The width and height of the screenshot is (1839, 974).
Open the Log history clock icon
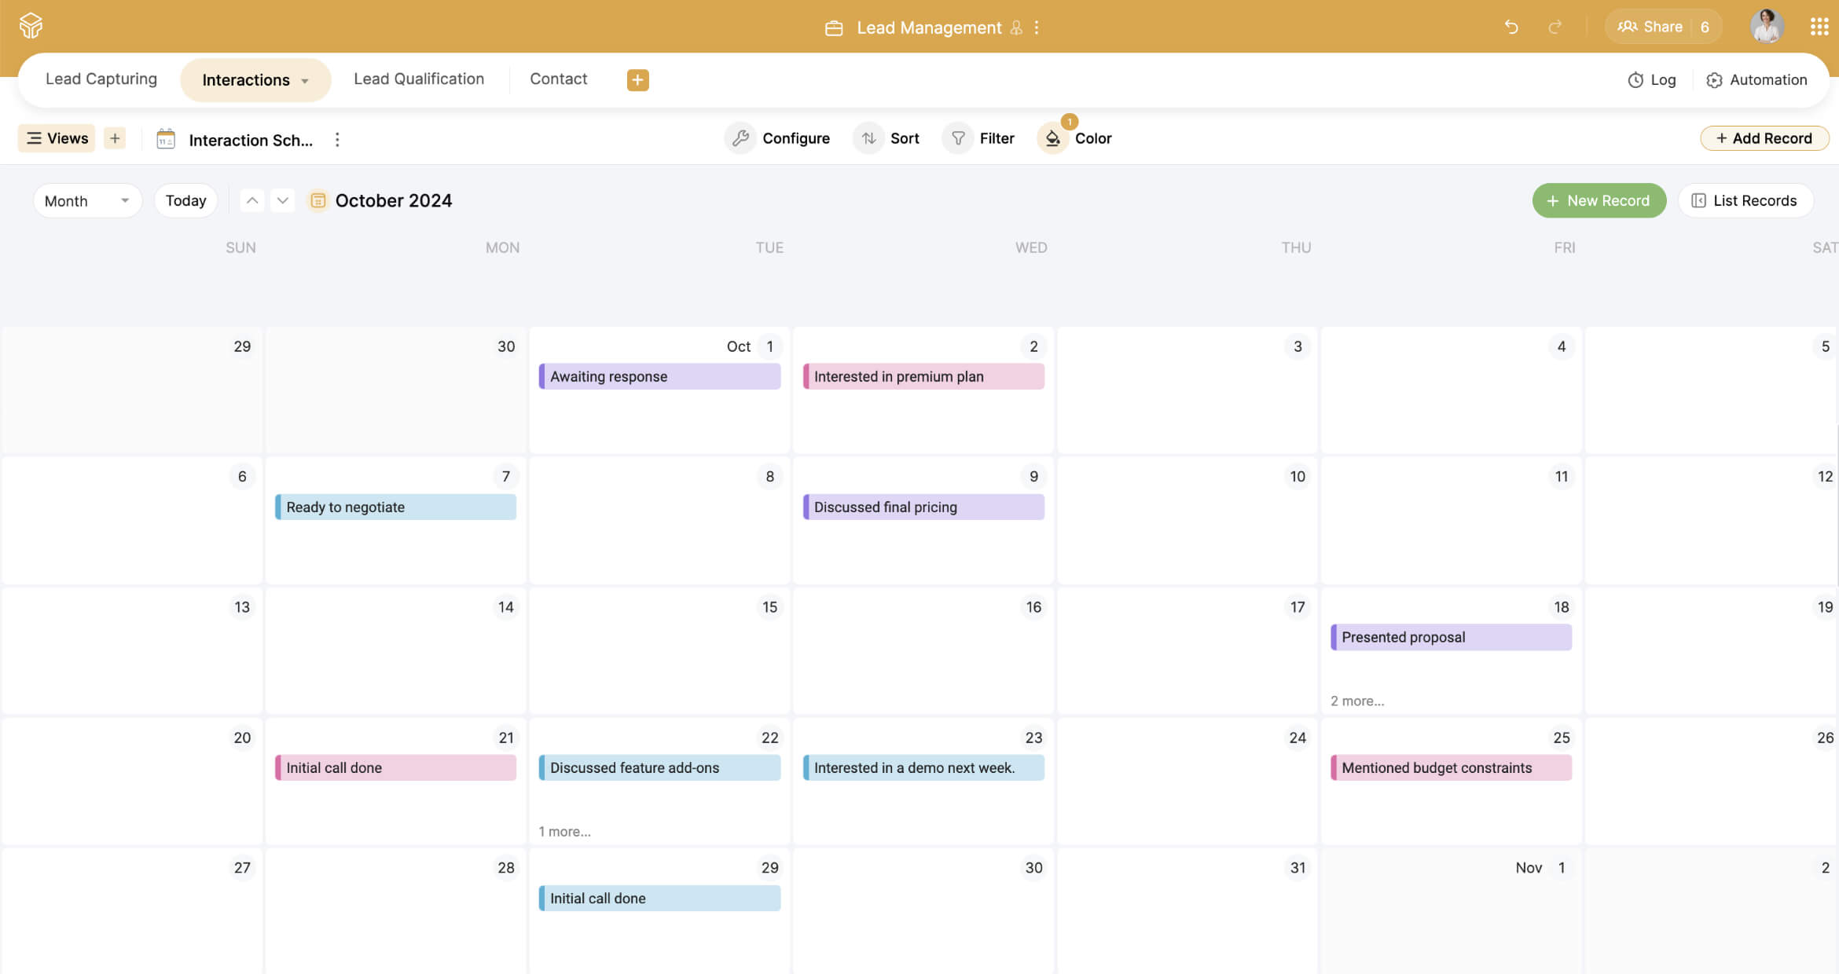(x=1635, y=79)
